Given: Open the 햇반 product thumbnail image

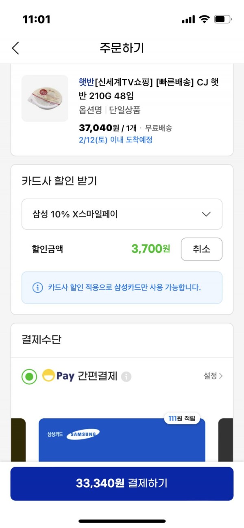Looking at the screenshot, I should 45,98.
